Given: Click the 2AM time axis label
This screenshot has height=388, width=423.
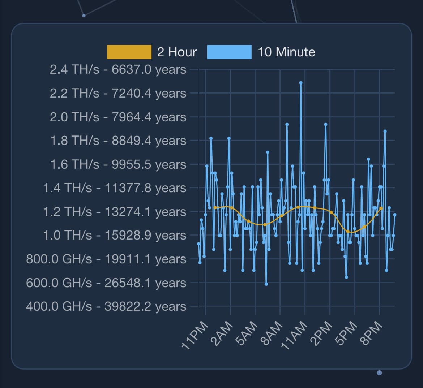Looking at the screenshot, I should (222, 333).
